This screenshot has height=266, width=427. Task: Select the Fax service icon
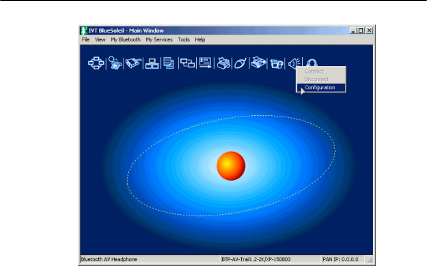click(x=258, y=63)
